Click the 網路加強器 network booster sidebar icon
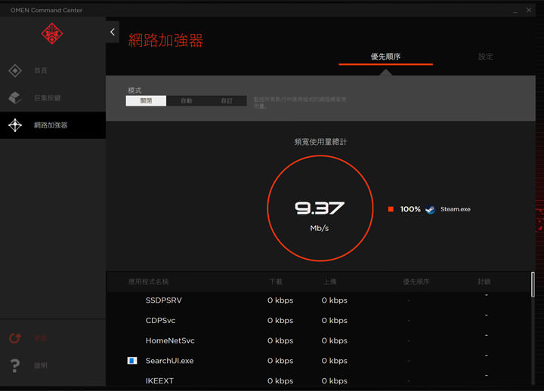The image size is (544, 391). [x=15, y=125]
